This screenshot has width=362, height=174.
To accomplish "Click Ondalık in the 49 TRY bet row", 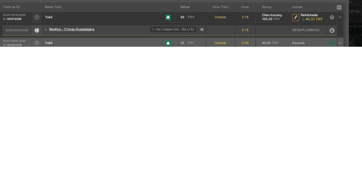I will 220,17.
